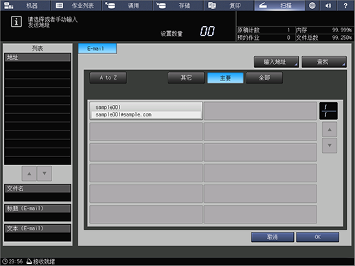Screen dimensions: 355x266
Task: Click the 查找 search button
Action: tap(324, 62)
